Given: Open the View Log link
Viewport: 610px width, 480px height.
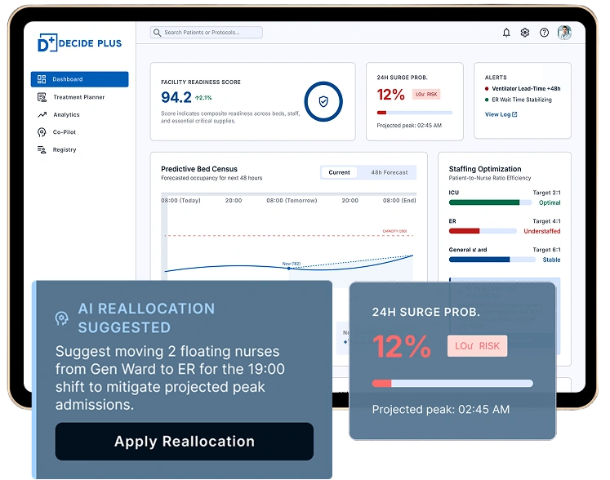Looking at the screenshot, I should (x=501, y=114).
